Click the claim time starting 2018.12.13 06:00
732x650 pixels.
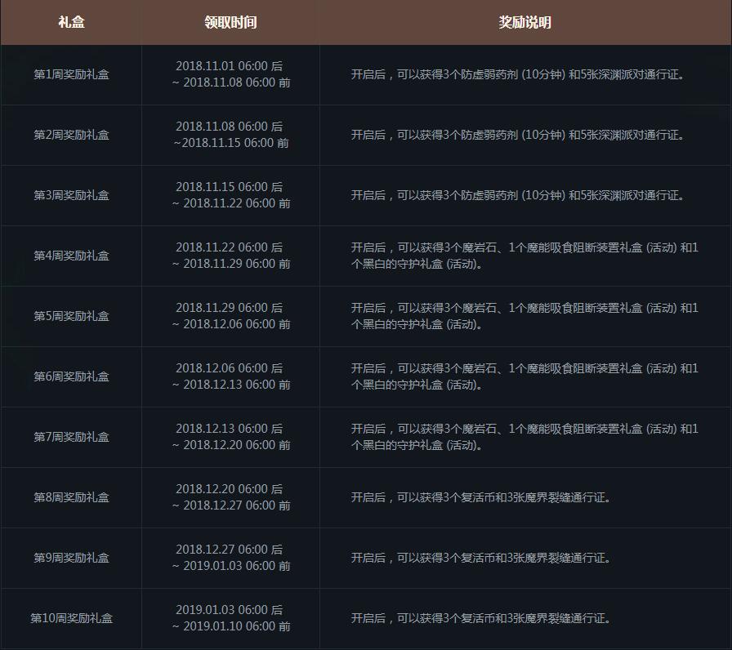[x=230, y=437]
